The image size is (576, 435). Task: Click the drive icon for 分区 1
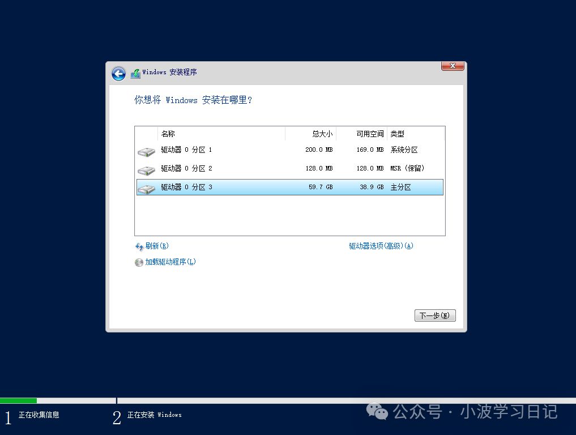pos(146,150)
